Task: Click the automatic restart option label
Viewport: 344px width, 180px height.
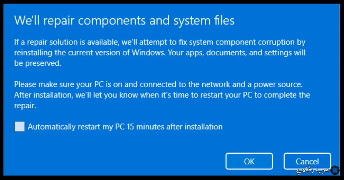Action: [125, 126]
